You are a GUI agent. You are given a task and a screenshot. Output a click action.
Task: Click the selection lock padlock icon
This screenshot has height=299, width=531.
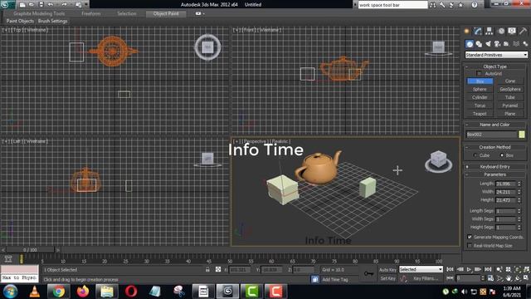click(207, 269)
